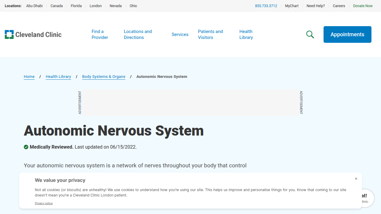Click the gray advertisement banner area

point(190,103)
